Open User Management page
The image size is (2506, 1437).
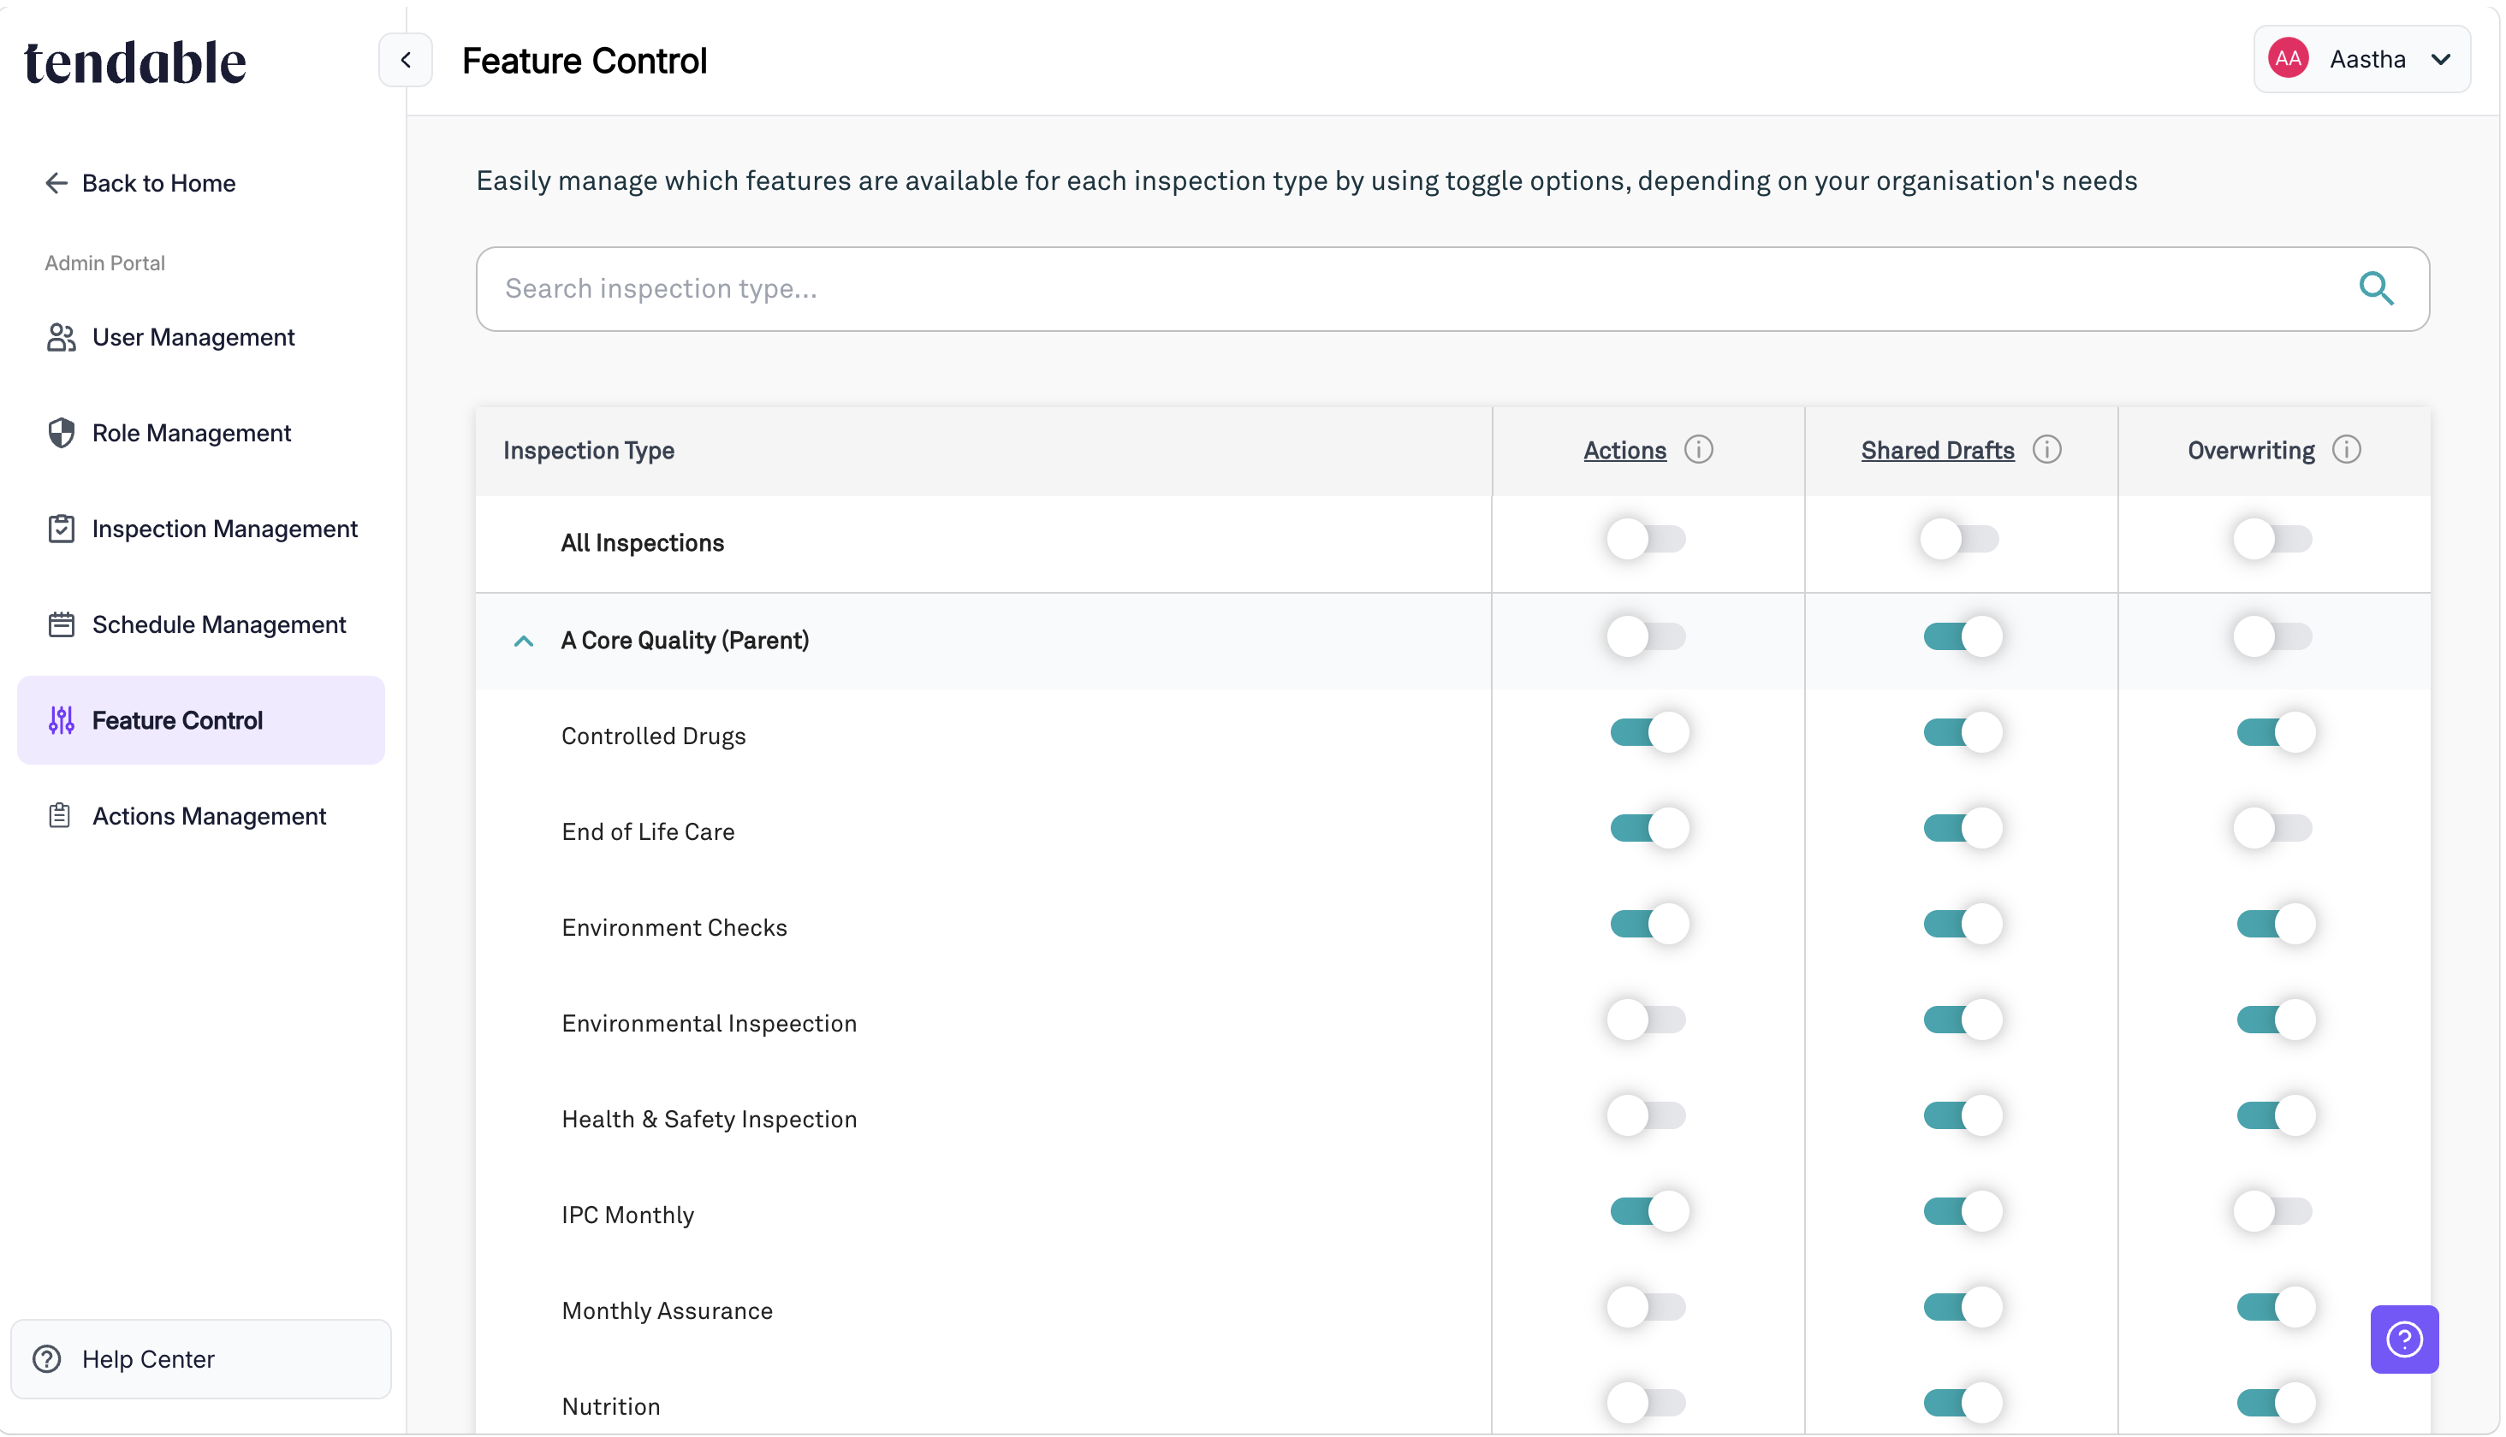click(x=200, y=338)
